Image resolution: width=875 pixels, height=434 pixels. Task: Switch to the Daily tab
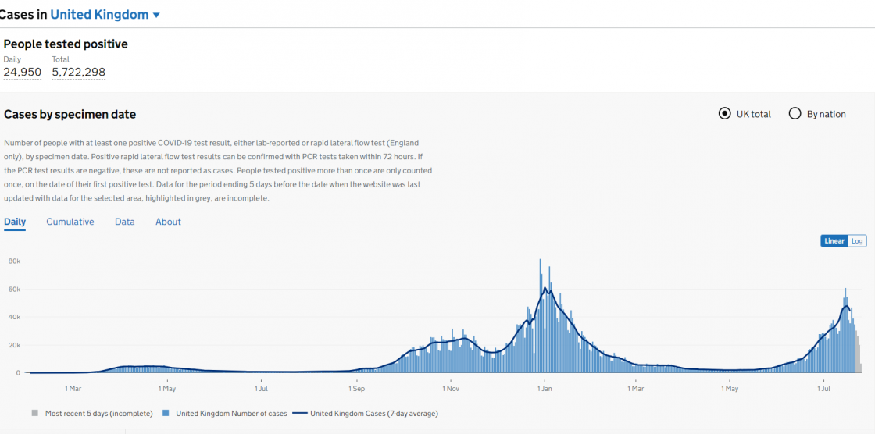point(15,222)
